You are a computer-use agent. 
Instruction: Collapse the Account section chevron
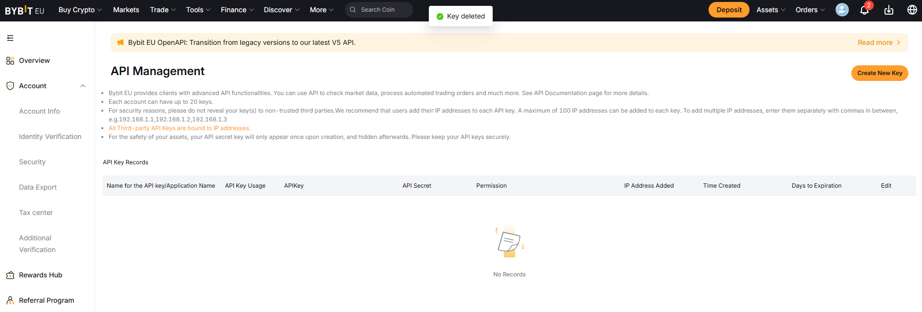(83, 86)
